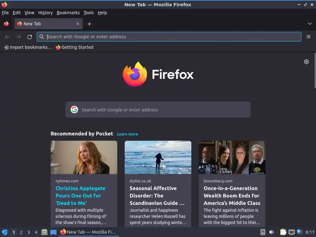This screenshot has height=237, width=316.
Task: Click the bloomberg.com source label
Action: [x=218, y=181]
